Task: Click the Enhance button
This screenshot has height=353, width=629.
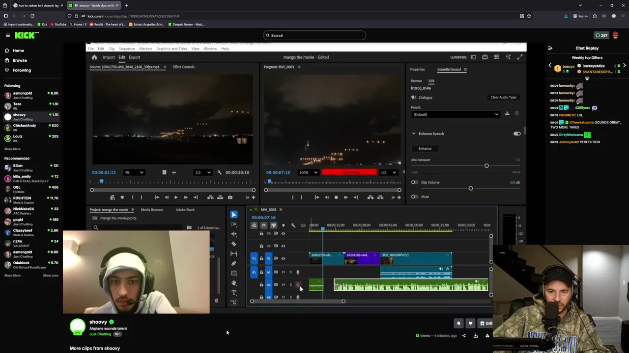Action: [425, 149]
